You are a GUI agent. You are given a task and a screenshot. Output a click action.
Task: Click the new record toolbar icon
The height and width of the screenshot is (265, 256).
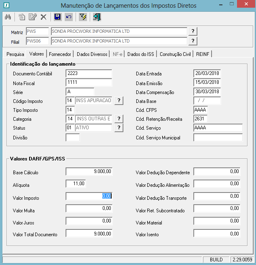click(22, 17)
